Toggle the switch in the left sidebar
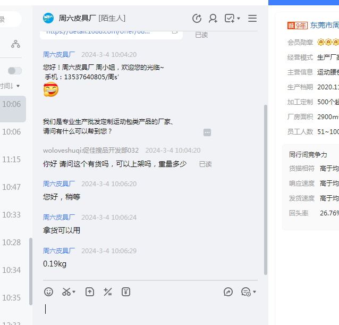This screenshot has height=325, width=339. [x=15, y=71]
